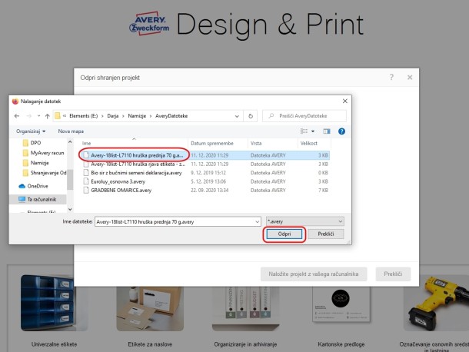Click Elements (E:) in the address path
469x352 pixels.
point(84,116)
